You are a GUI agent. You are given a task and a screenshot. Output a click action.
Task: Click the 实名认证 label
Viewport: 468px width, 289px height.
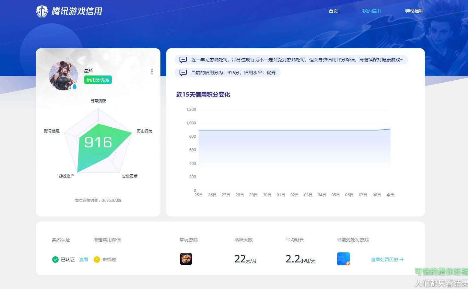pos(61,240)
